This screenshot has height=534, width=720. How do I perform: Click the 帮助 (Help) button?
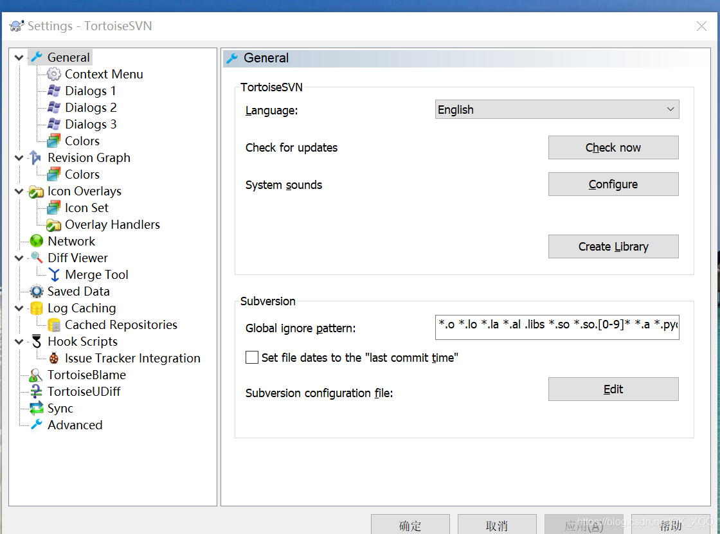670,525
